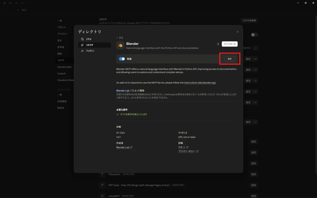This screenshot has width=317, height=198.
Task: Click the コネクタを参照 button
Action: pos(249,20)
